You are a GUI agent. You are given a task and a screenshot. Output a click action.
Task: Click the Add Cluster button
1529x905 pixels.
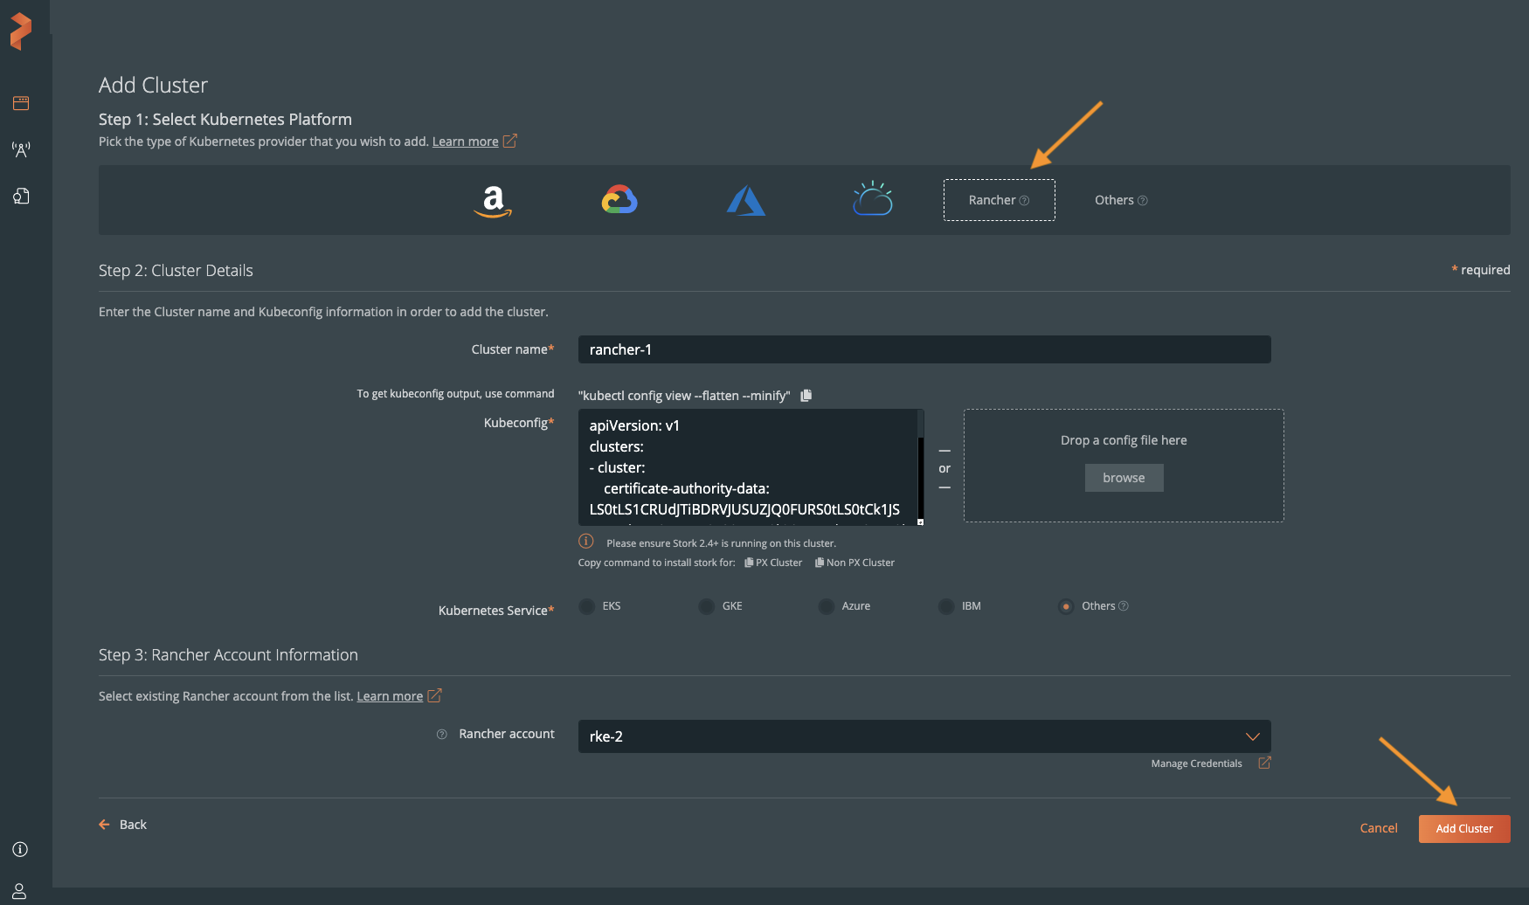pos(1464,828)
